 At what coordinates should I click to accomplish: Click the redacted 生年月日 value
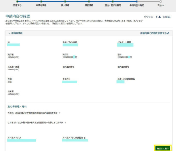pyautogui.click(x=70, y=82)
